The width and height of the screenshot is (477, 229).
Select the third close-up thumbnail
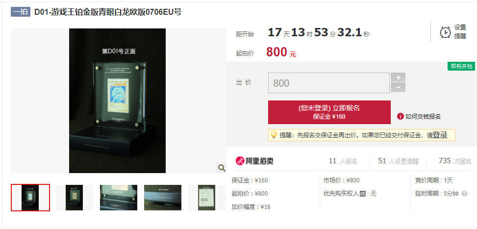pos(119,198)
